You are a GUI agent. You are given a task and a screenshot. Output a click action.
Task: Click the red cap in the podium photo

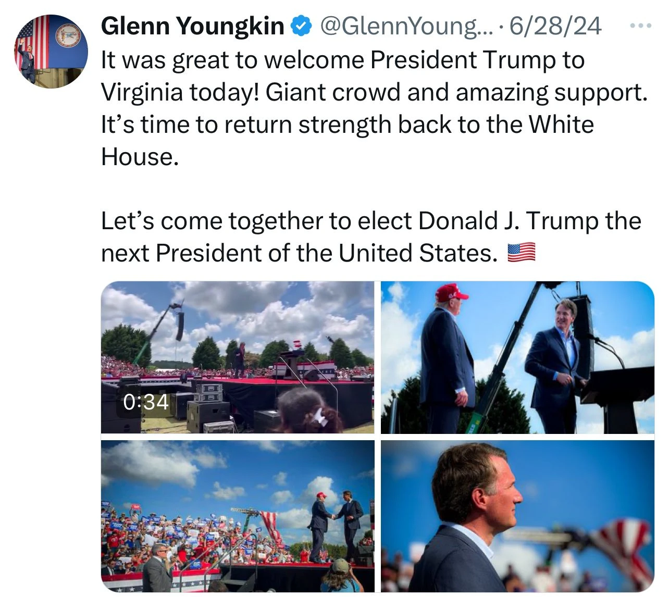(x=451, y=292)
